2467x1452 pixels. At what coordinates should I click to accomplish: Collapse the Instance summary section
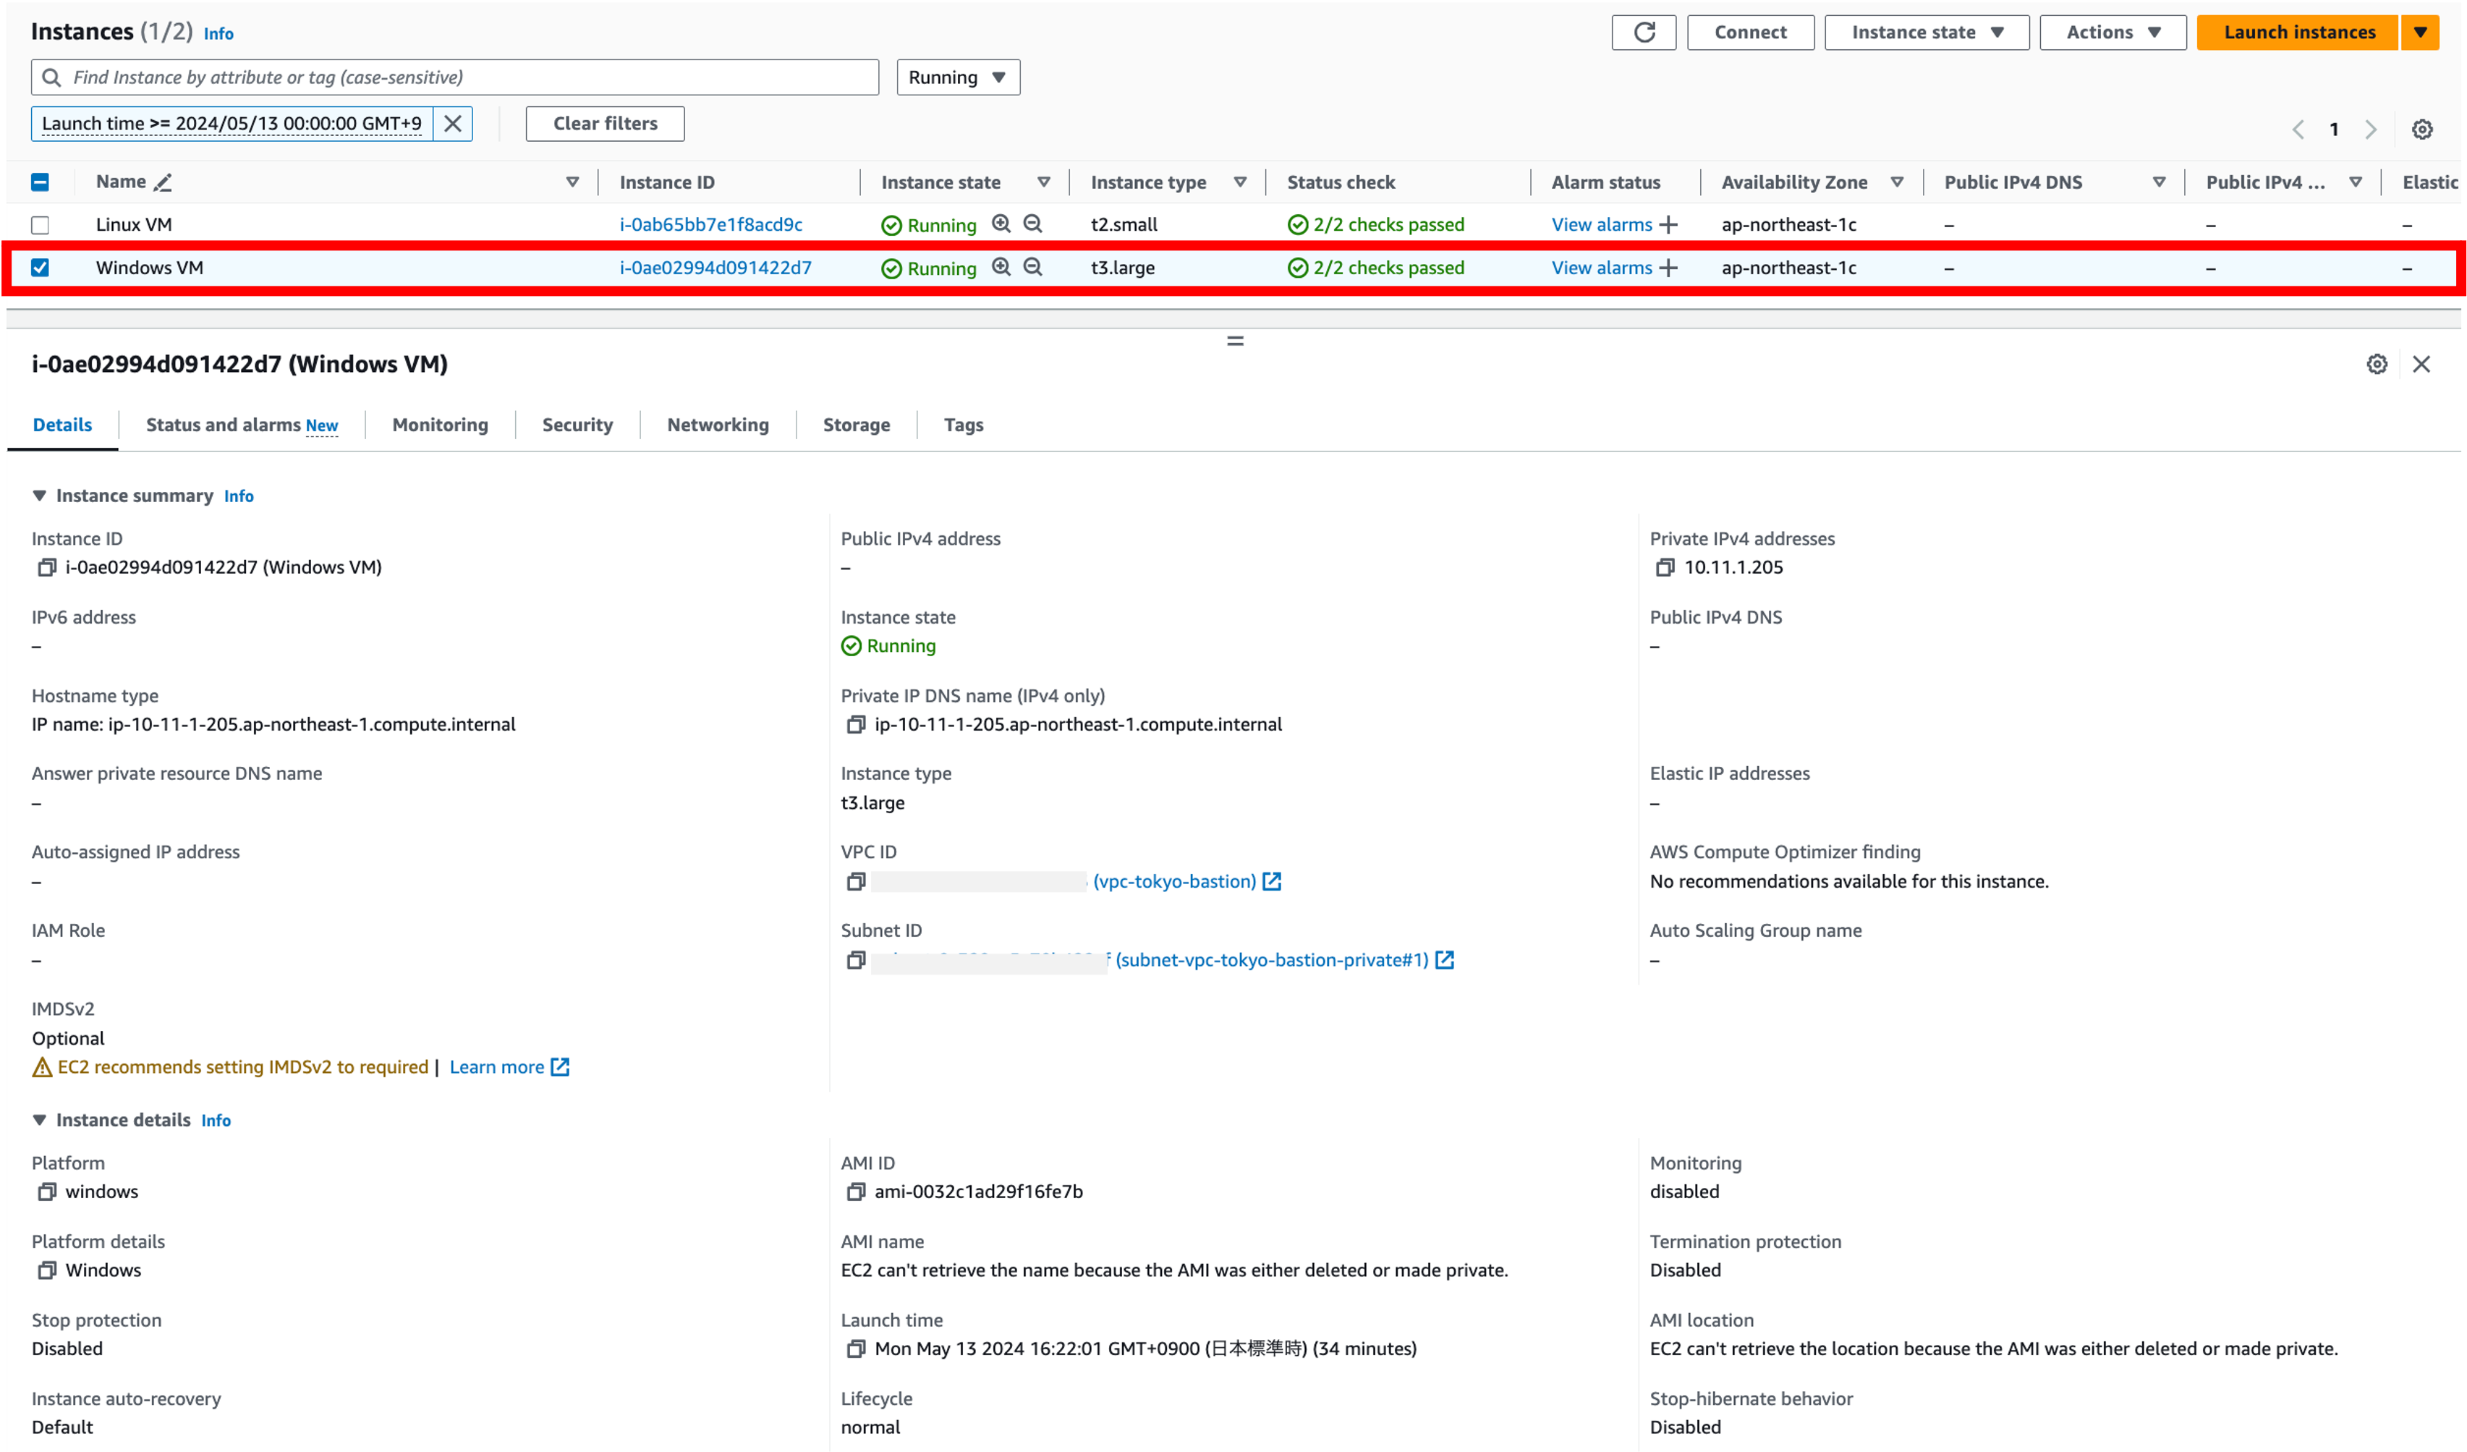39,496
